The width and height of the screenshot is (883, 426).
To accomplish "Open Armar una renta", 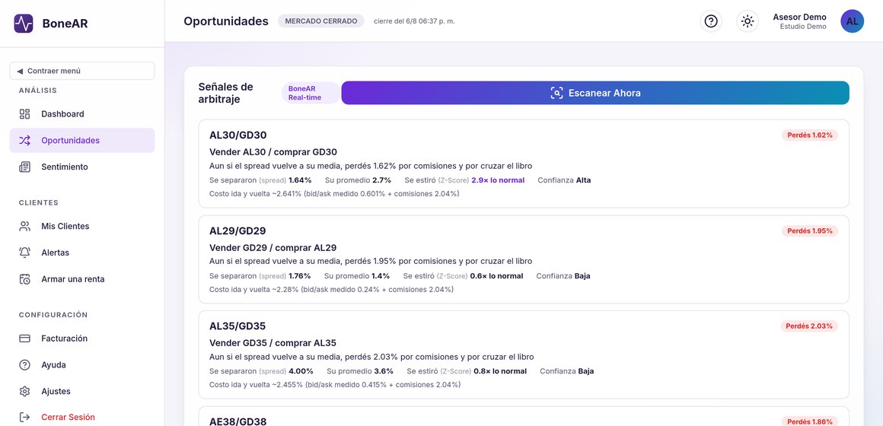I will [82, 279].
